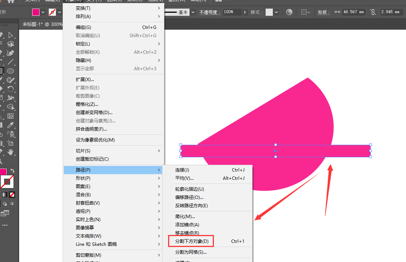Image resolution: width=406 pixels, height=262 pixels.
Task: Select the Direct Selection arrow tool
Action: tap(11, 35)
